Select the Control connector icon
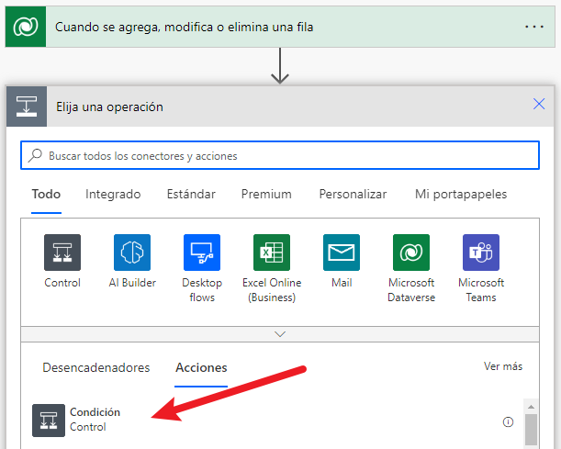Screen dimensions: 561x449 pyautogui.click(x=62, y=253)
